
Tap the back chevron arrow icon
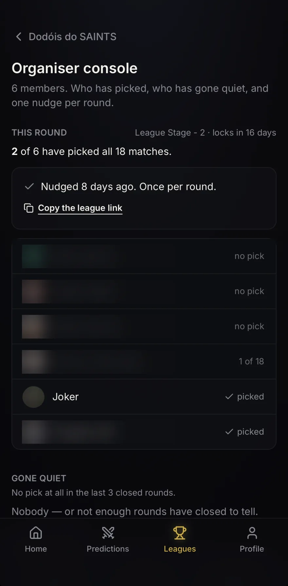(x=19, y=37)
